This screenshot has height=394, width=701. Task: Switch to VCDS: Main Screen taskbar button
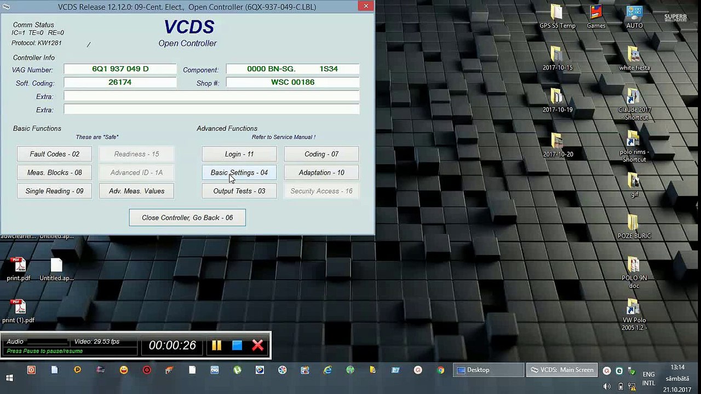[562, 370]
